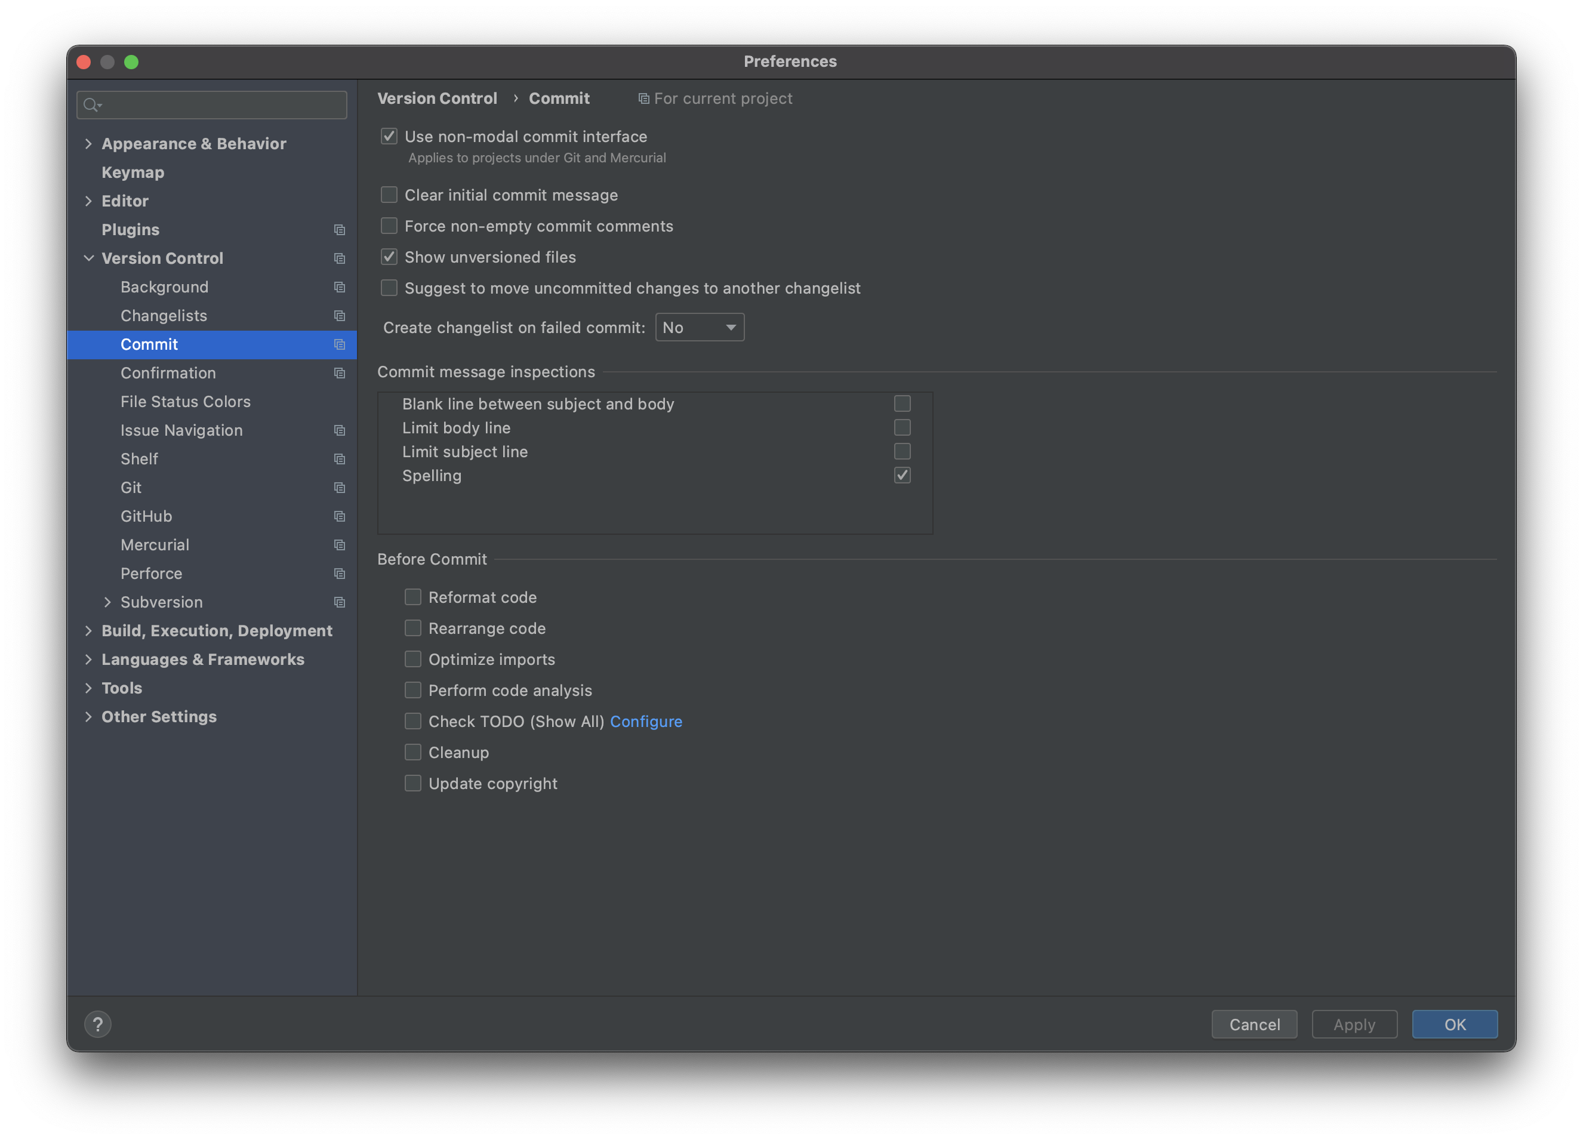Click project-level icon beside Issue Navigation
1583x1140 pixels.
pyautogui.click(x=339, y=430)
